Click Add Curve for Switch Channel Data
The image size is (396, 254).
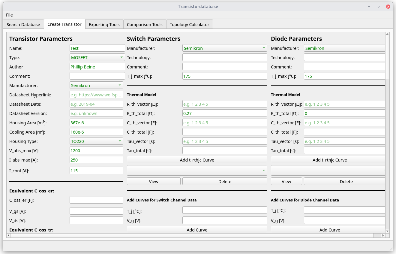point(197,230)
